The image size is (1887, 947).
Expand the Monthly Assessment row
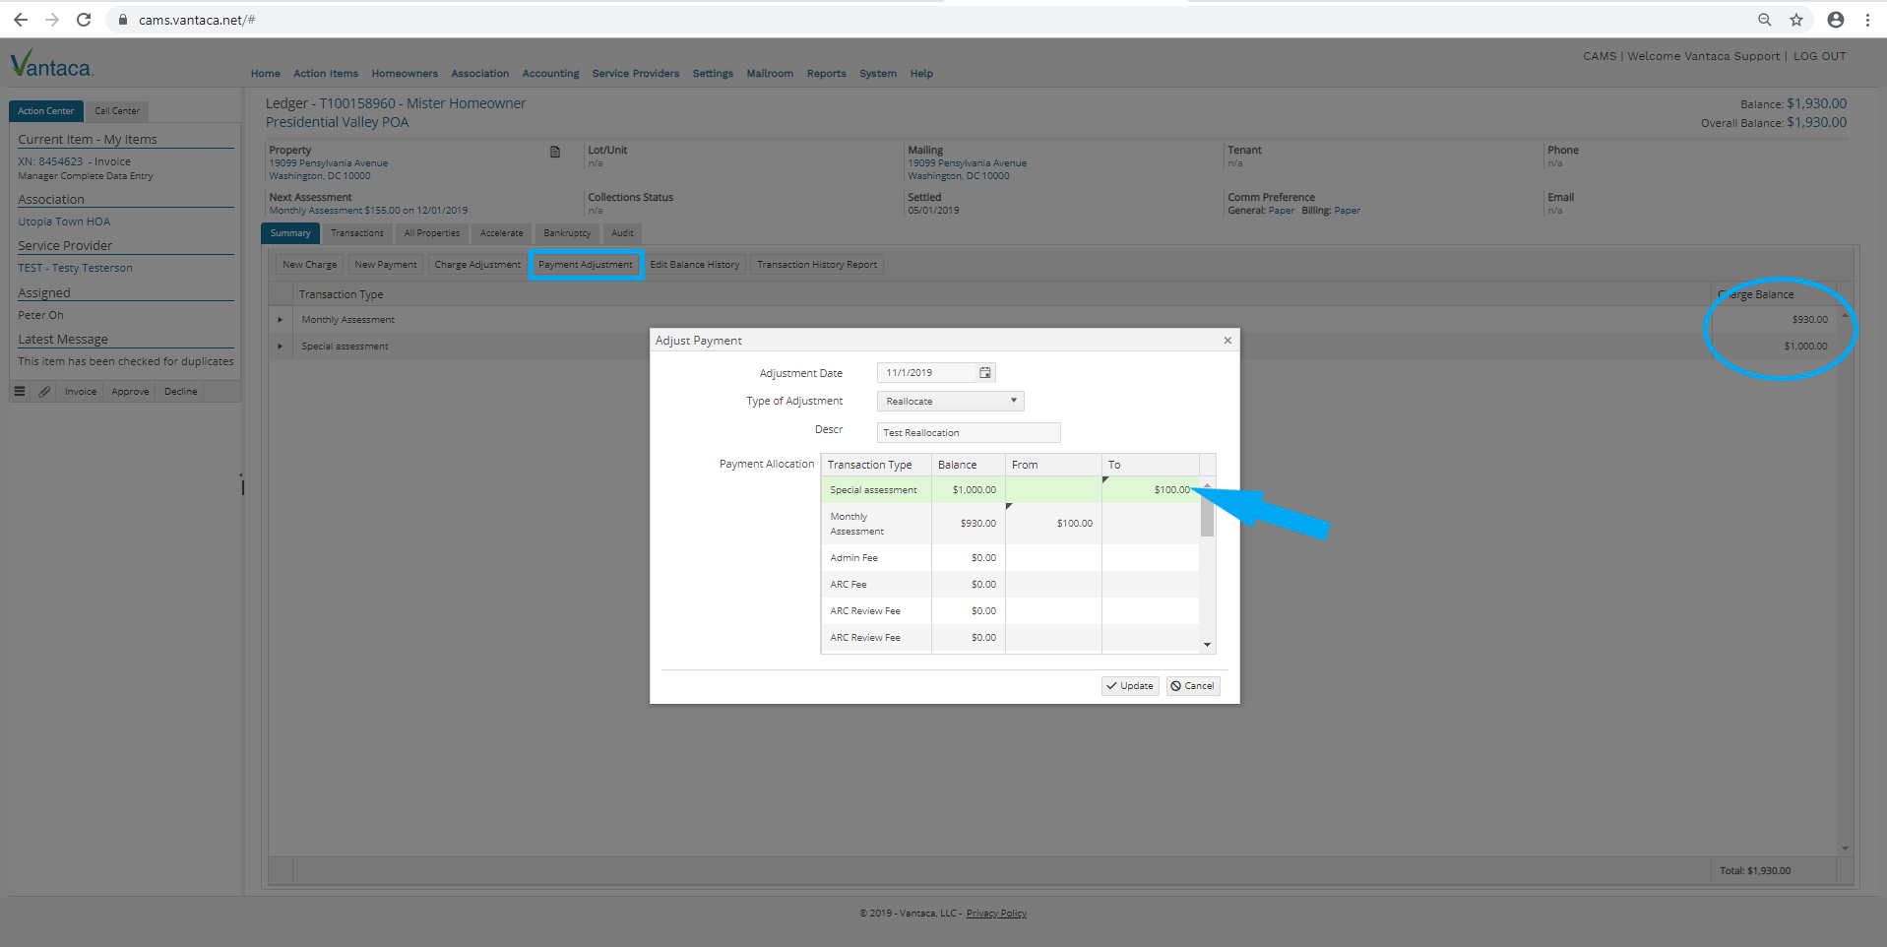point(281,320)
